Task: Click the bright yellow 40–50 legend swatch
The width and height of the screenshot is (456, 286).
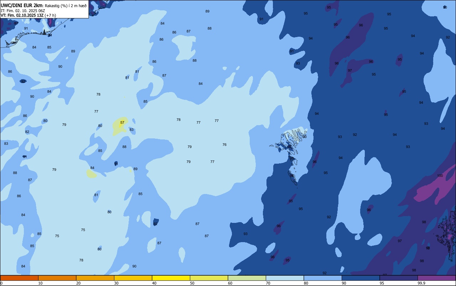Action: [x=171, y=278]
